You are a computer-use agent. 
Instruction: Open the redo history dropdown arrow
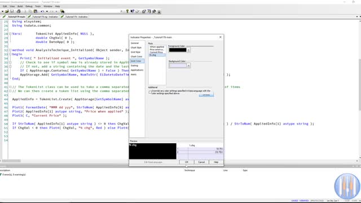point(56,11)
